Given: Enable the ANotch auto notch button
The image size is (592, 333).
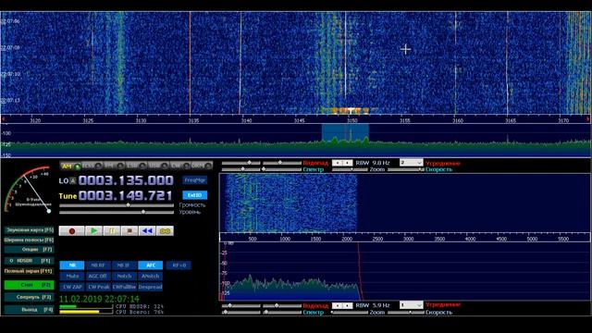Looking at the screenshot, I should click(x=150, y=276).
